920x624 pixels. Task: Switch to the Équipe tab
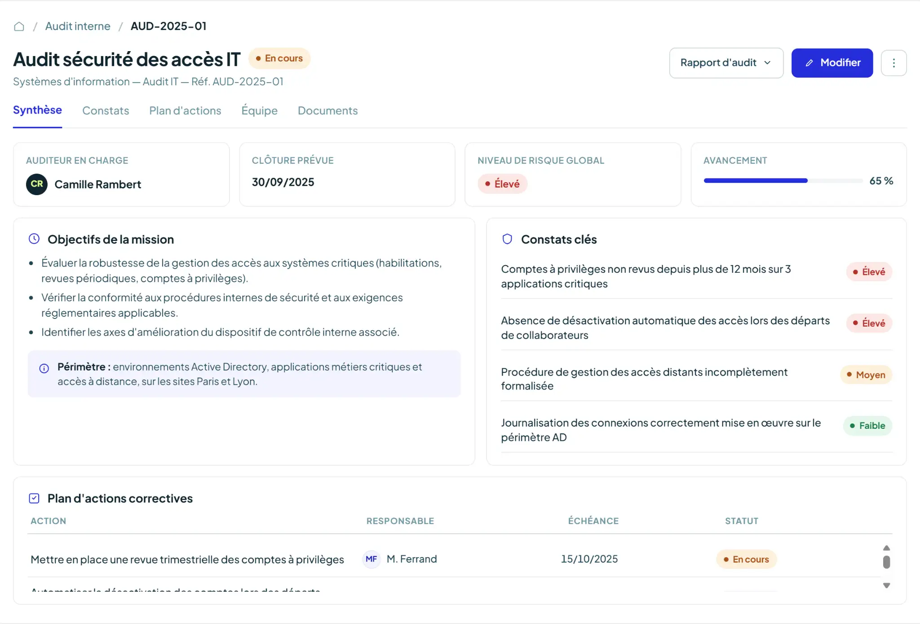(x=259, y=111)
